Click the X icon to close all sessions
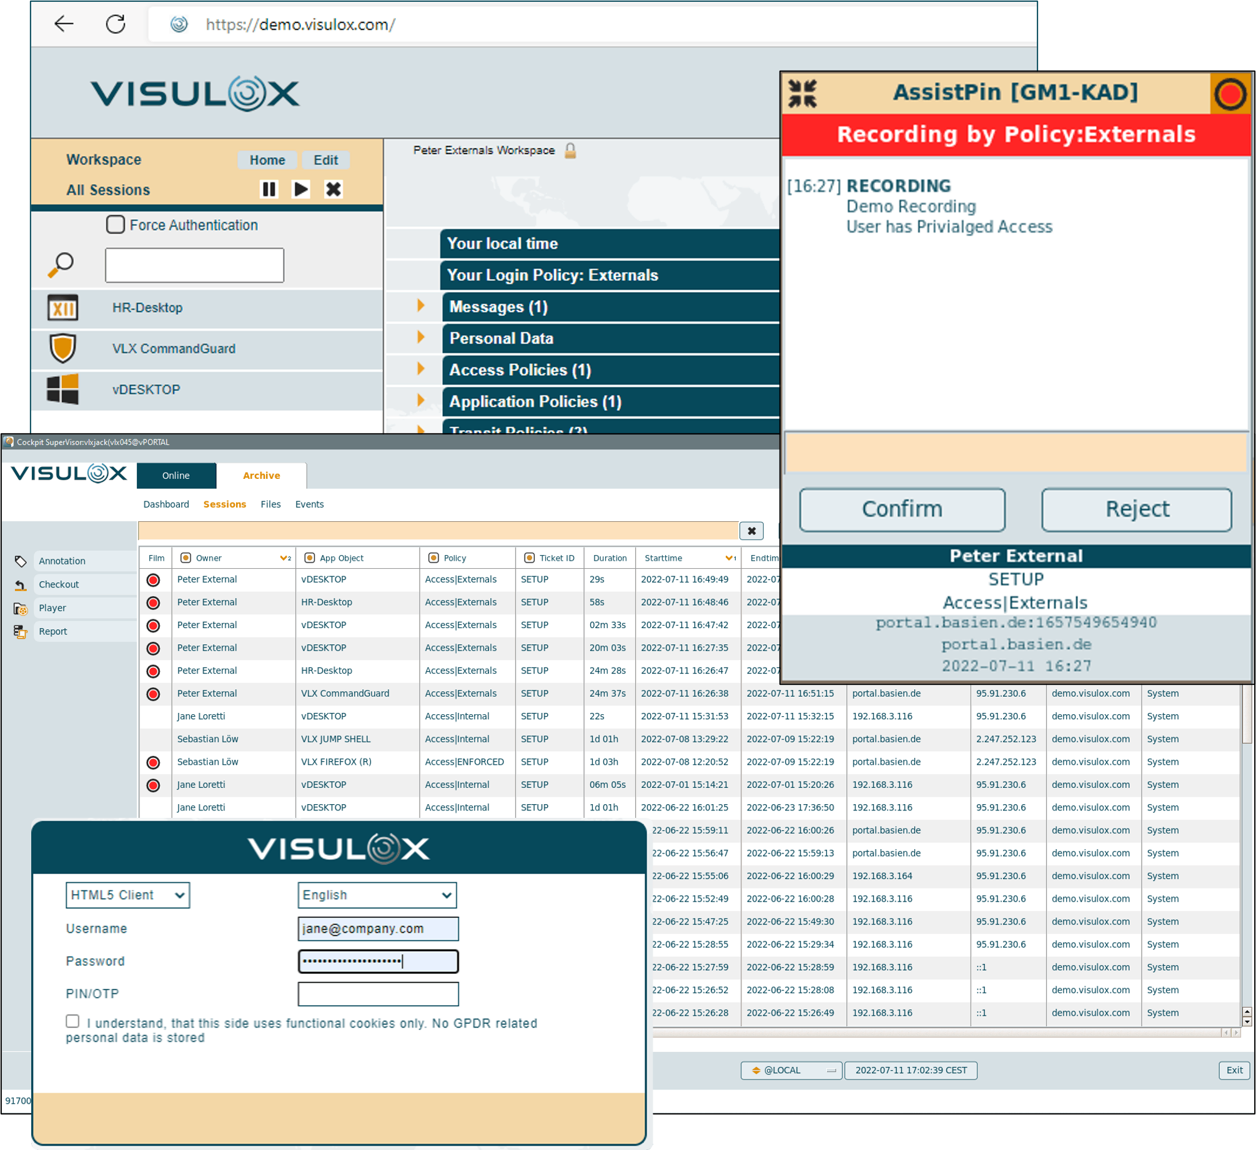 pos(334,189)
